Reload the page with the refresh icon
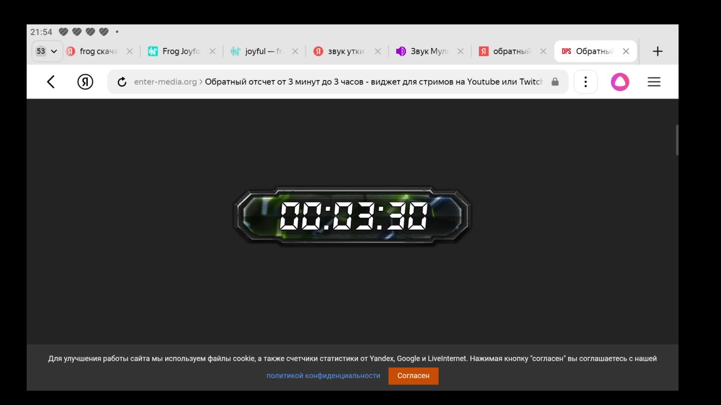The height and width of the screenshot is (405, 721). pos(122,82)
